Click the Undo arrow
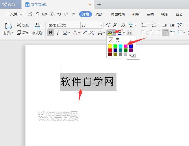The width and height of the screenshot is (189, 146). [x=59, y=14]
